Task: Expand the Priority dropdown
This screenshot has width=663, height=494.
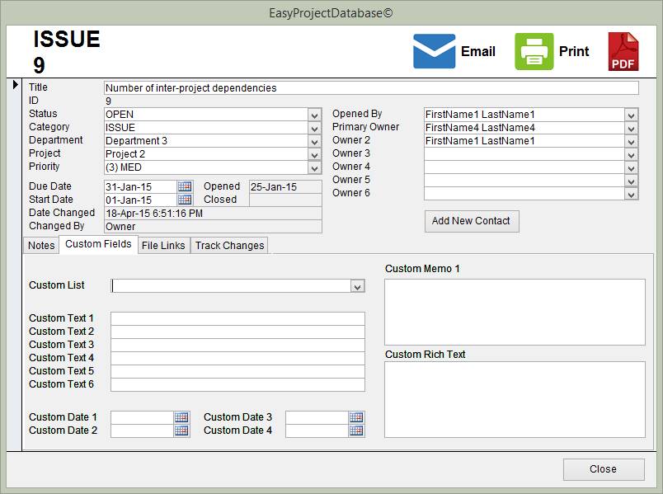Action: pyautogui.click(x=314, y=167)
